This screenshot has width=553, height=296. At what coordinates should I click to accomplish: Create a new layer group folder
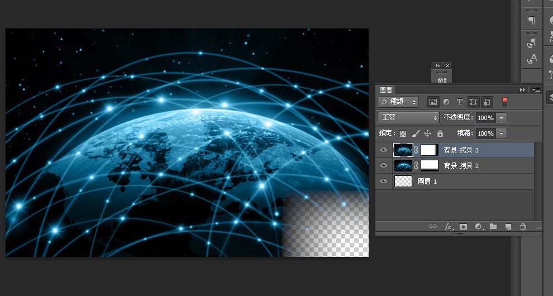tap(493, 227)
